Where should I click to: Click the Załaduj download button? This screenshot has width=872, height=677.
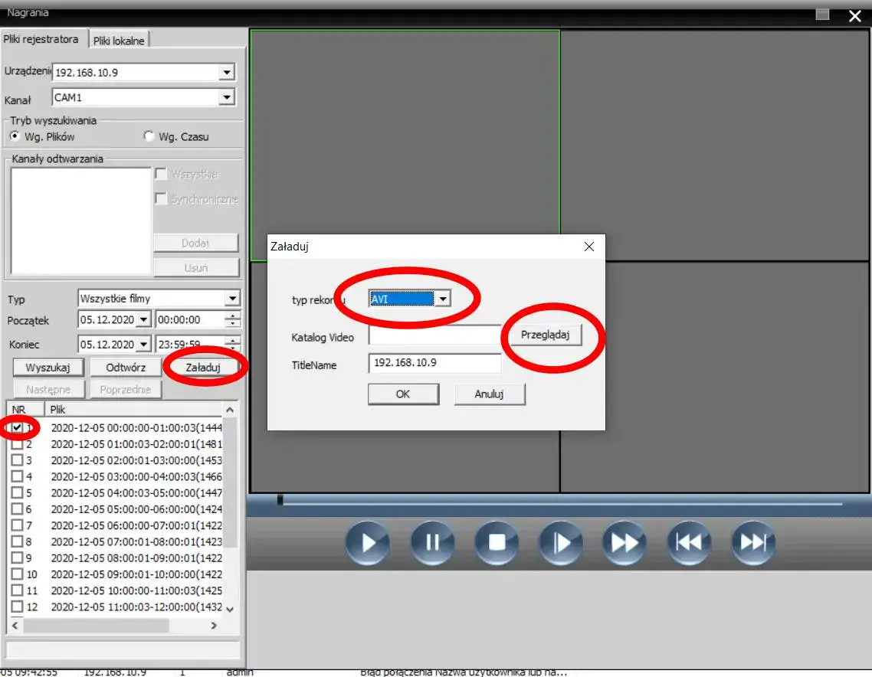203,368
